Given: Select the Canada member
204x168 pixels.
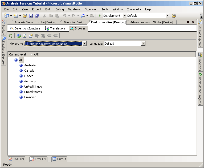Looking at the screenshot, I should tap(29, 71).
